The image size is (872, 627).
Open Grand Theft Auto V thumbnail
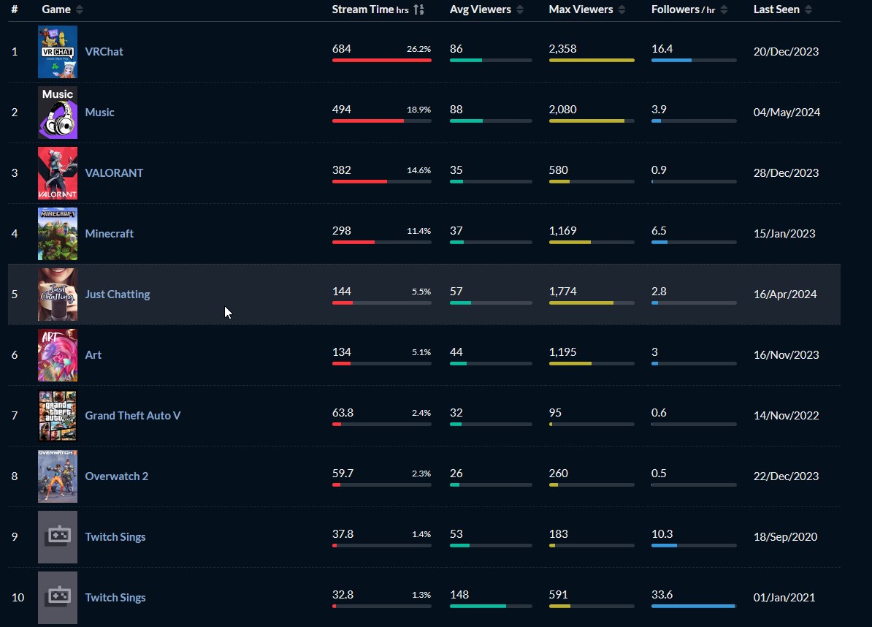[58, 416]
